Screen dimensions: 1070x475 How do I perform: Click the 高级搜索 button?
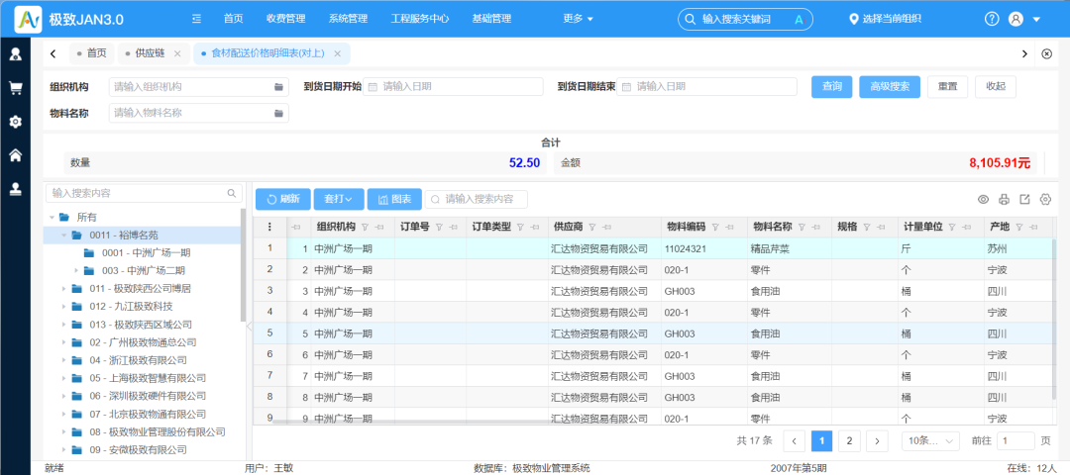[x=890, y=86]
